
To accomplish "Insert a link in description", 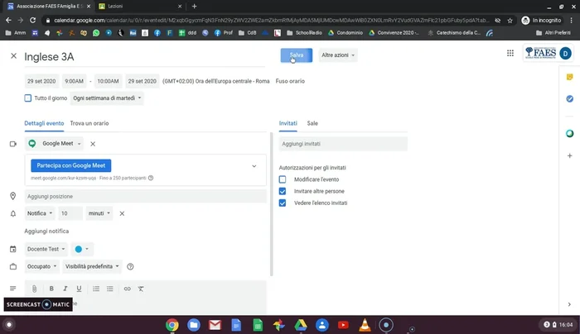I will click(128, 289).
